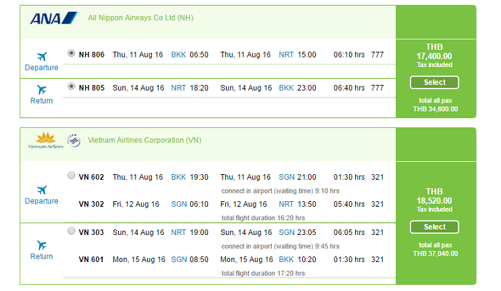Choose the VN 602 departure radio button
501x291 pixels.
coord(72,176)
